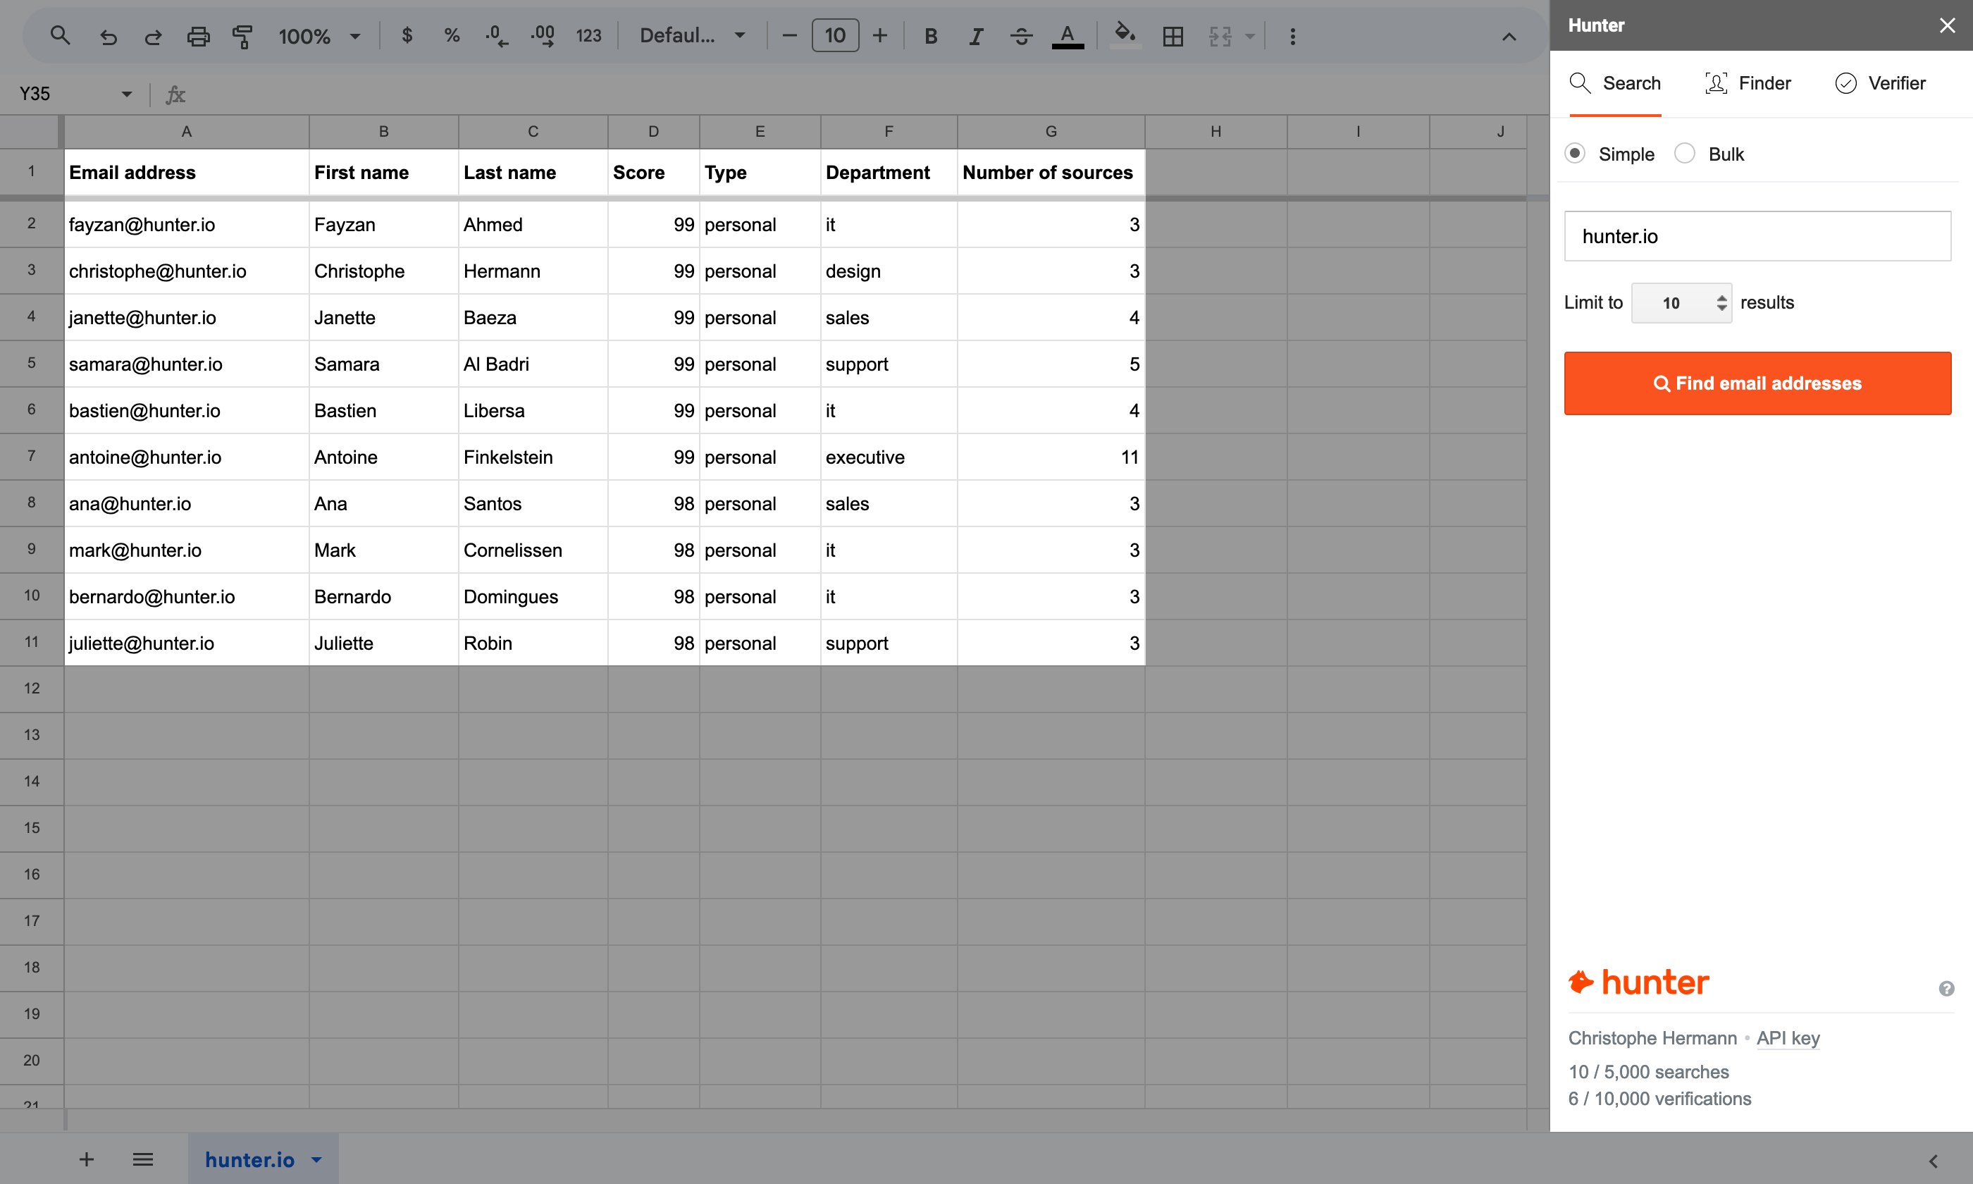Select column A header

(x=187, y=132)
